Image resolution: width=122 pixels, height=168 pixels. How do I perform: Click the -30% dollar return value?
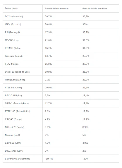(85, 159)
